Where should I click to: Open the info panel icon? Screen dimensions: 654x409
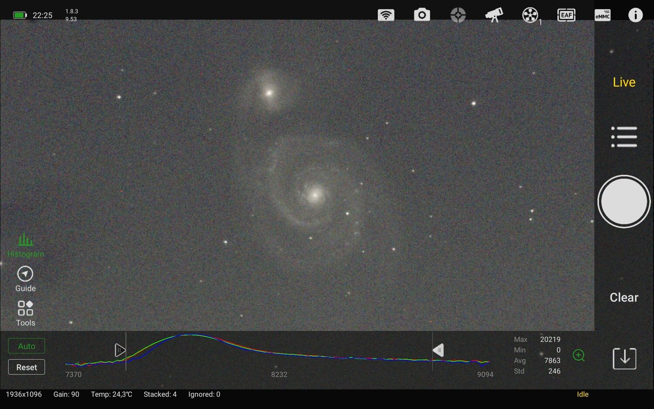coord(636,15)
